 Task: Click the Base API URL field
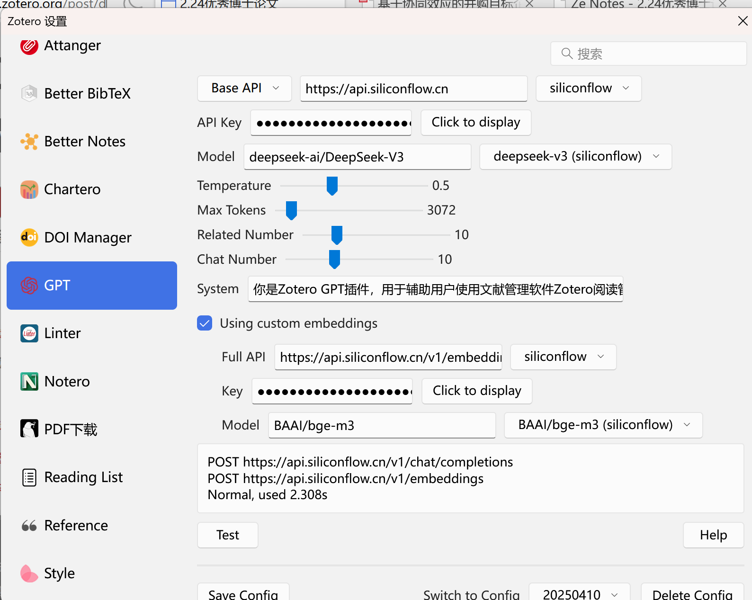pyautogui.click(x=414, y=89)
